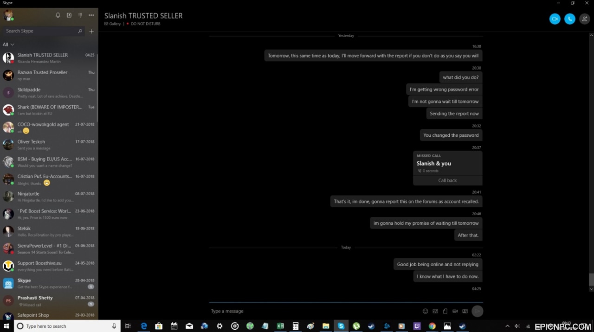Start a video call with Slanish
Viewport: 594px width, 332px height.
click(x=555, y=19)
